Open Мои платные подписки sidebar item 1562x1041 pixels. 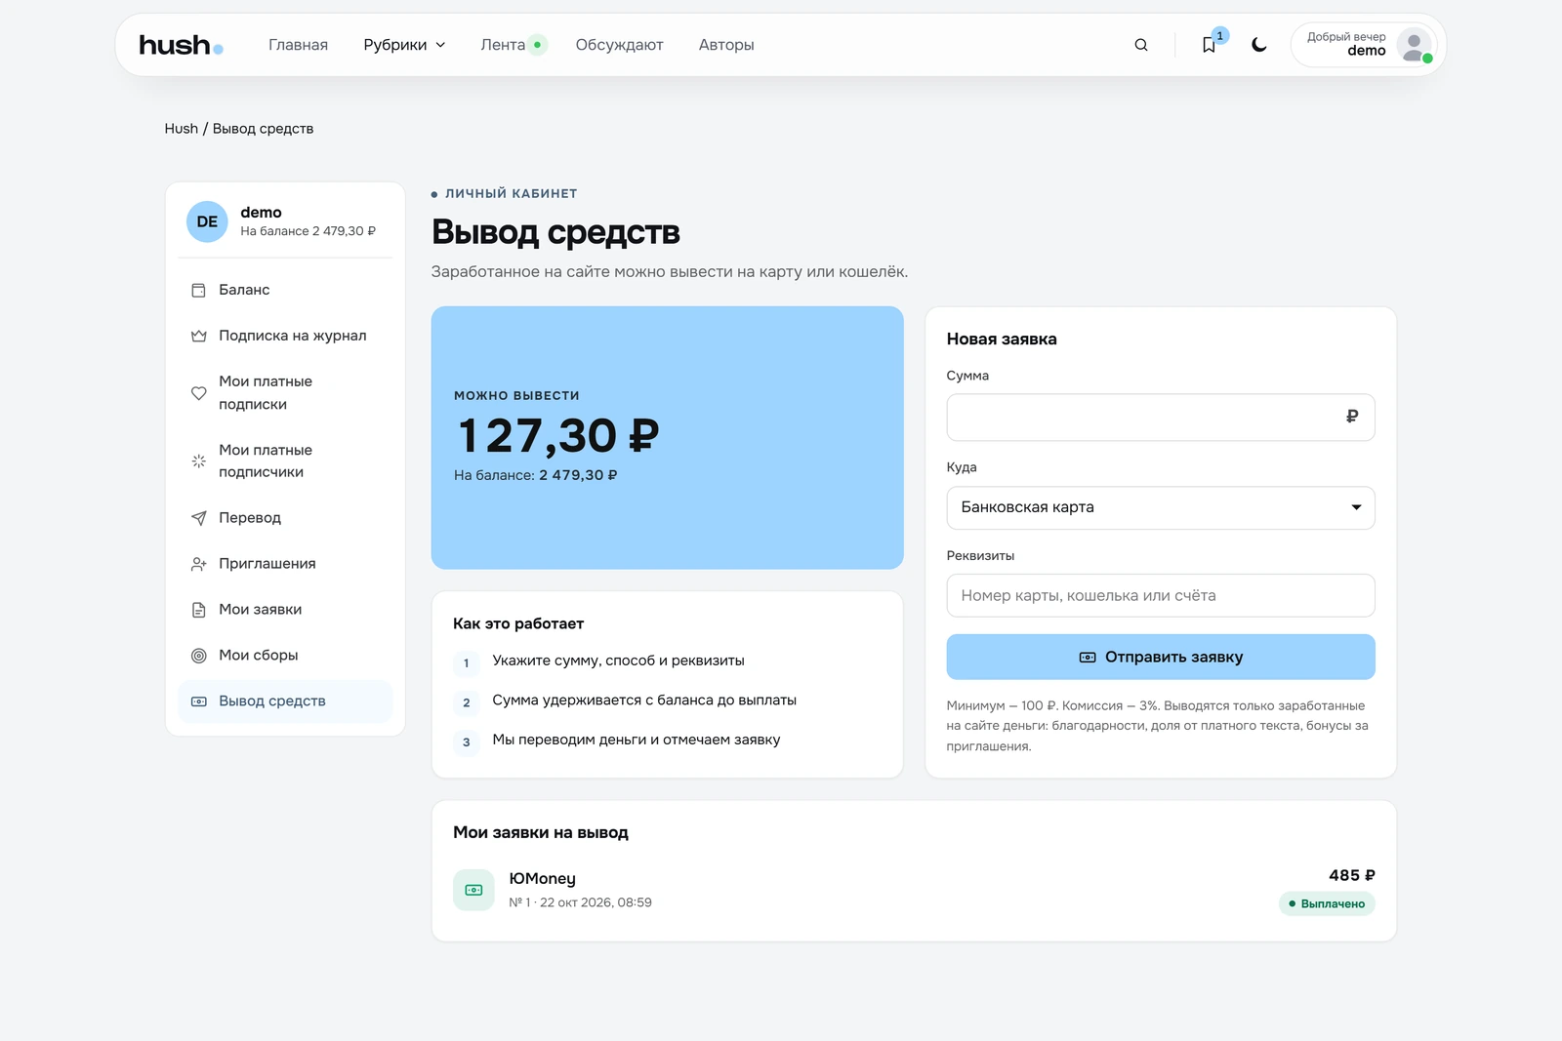[285, 392]
